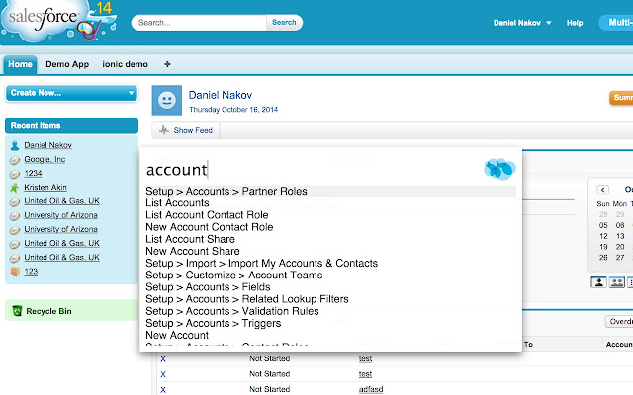Choose 'Setup > Accounts > Validation Rules'
Screen dimensions: 633x395
click(232, 311)
